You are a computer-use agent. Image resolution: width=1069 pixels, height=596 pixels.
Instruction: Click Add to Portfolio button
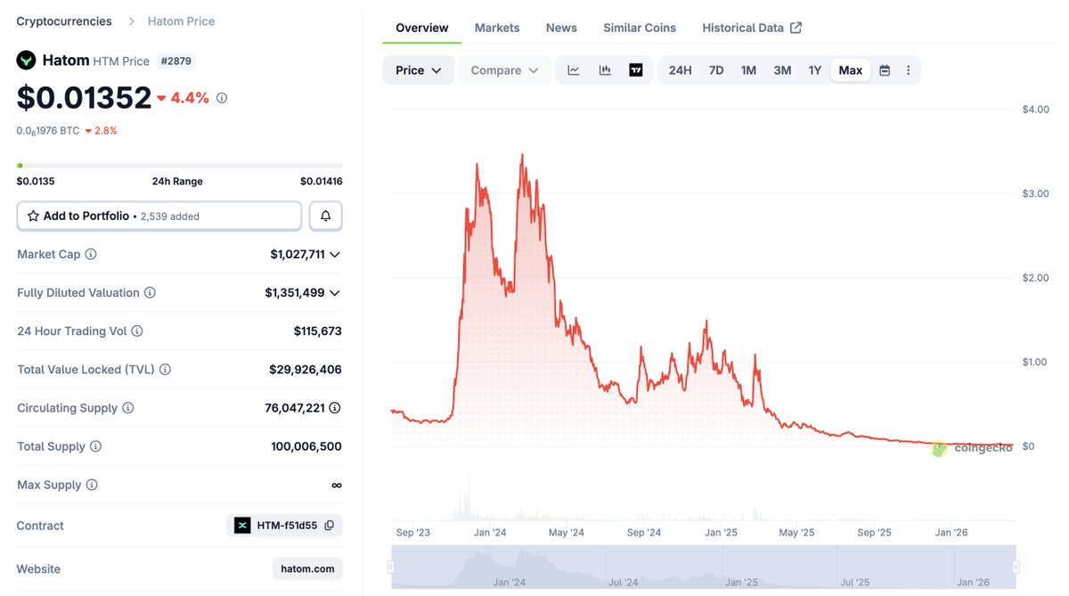pyautogui.click(x=159, y=216)
